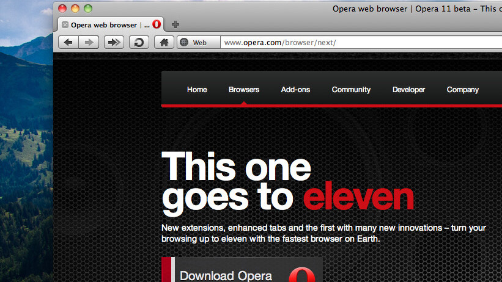Reload the current page
This screenshot has width=502, height=282.
click(x=139, y=42)
